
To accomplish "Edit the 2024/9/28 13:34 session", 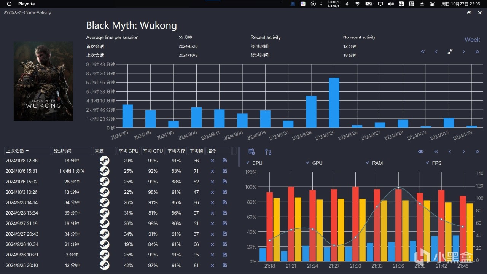I will point(225,213).
